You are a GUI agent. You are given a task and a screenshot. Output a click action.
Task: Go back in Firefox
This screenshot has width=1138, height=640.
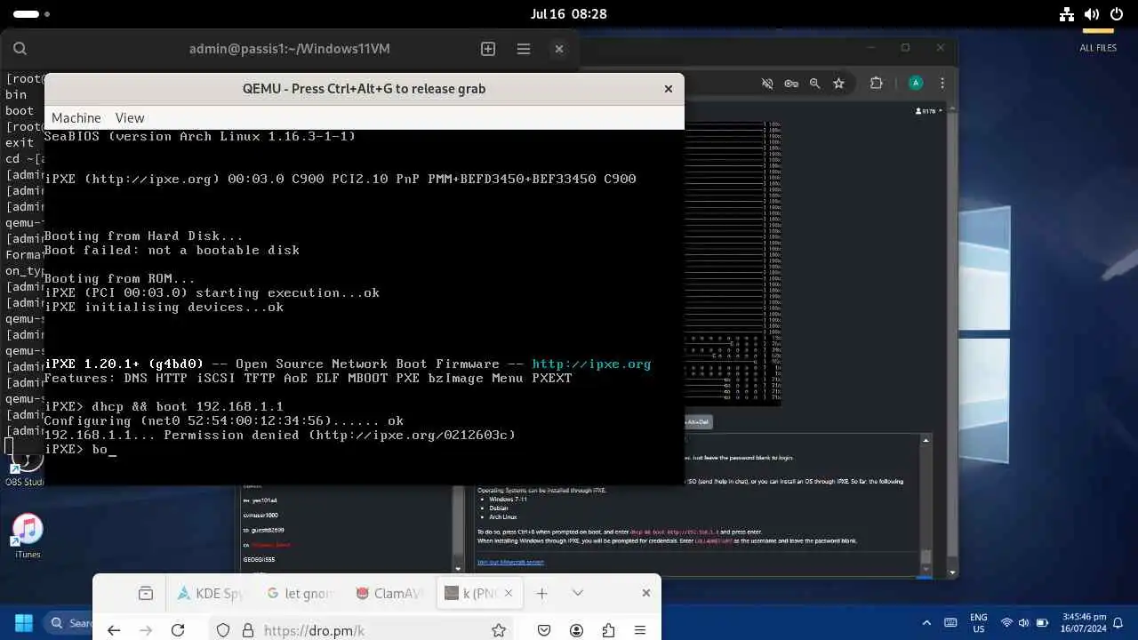[114, 630]
